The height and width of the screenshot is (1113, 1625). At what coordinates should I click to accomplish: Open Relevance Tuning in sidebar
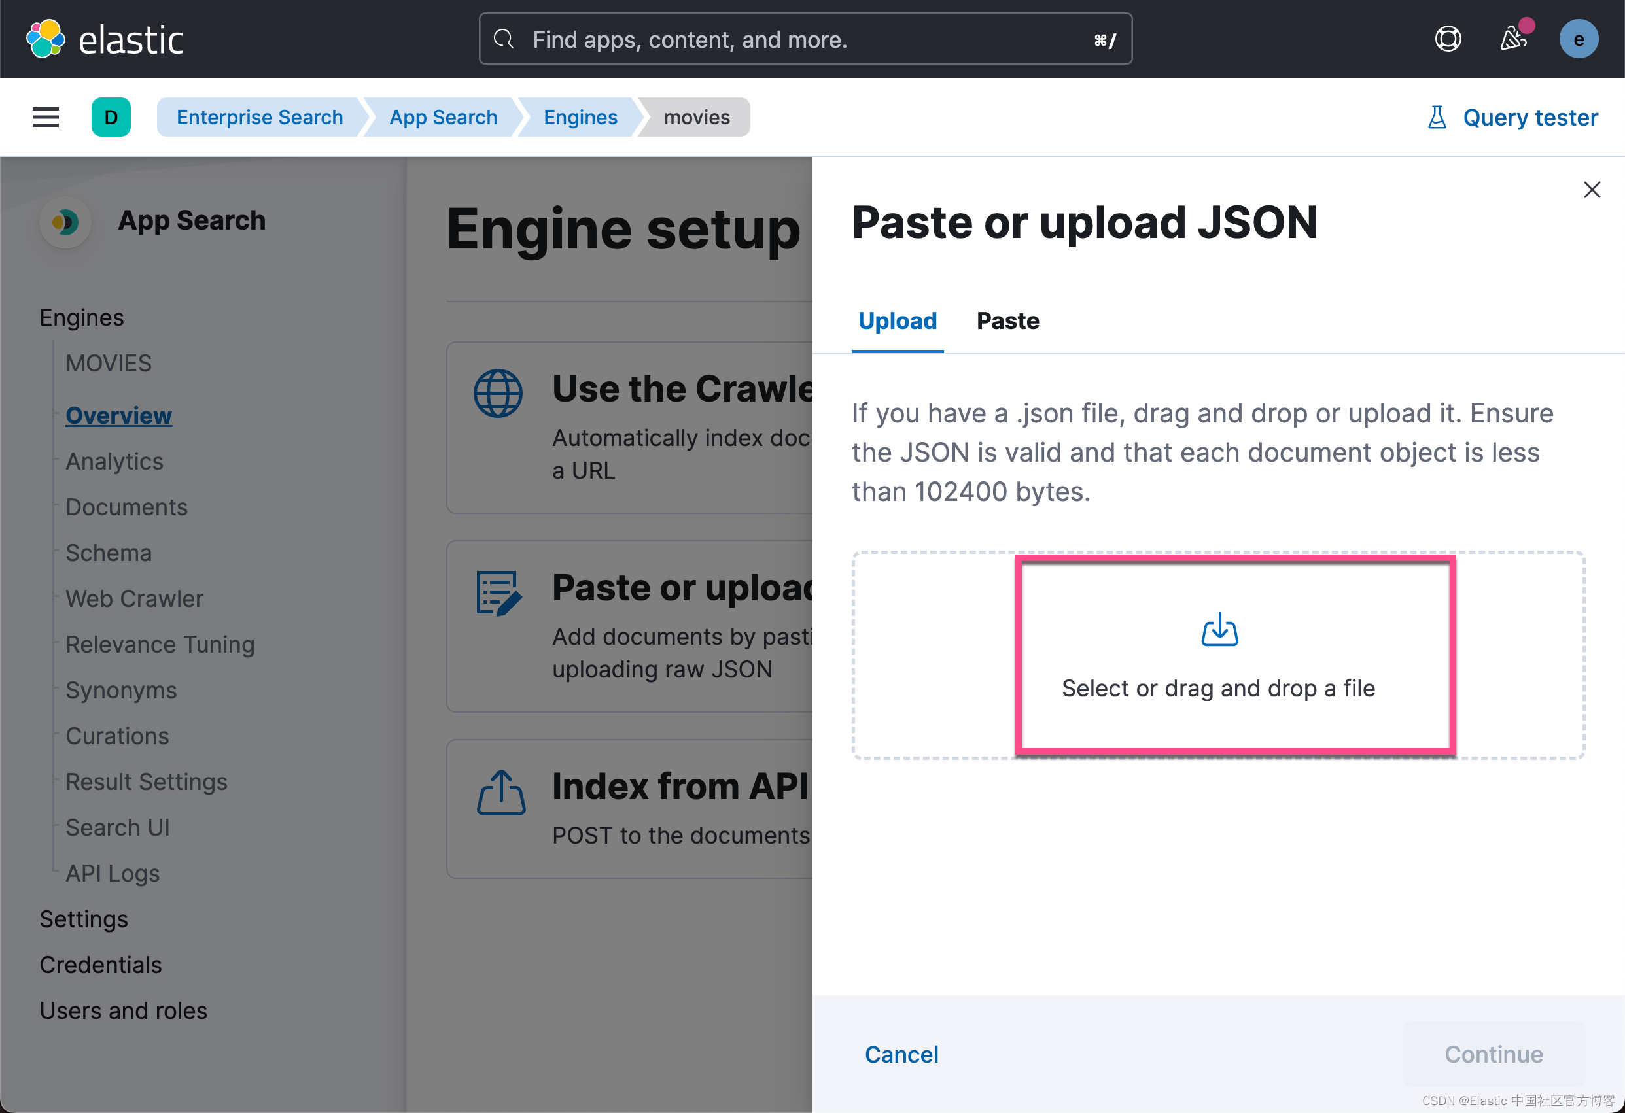160,644
